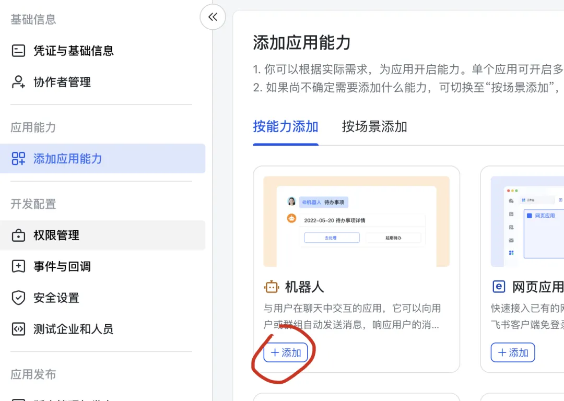The width and height of the screenshot is (564, 401).
Task: Click the orange 机器人 robot icon
Action: click(x=272, y=287)
